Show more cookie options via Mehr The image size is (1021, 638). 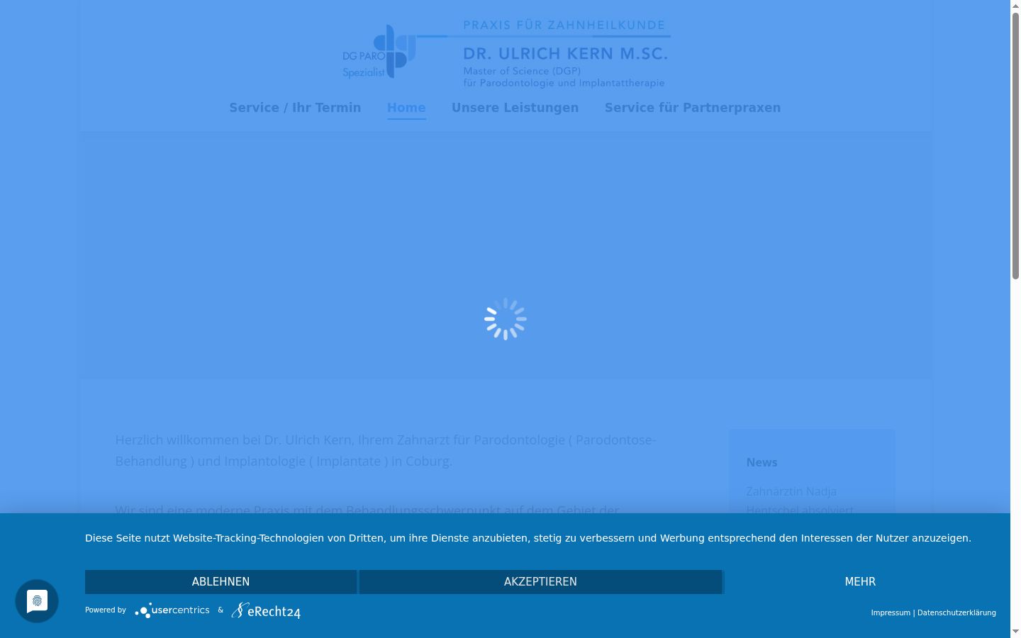(860, 582)
